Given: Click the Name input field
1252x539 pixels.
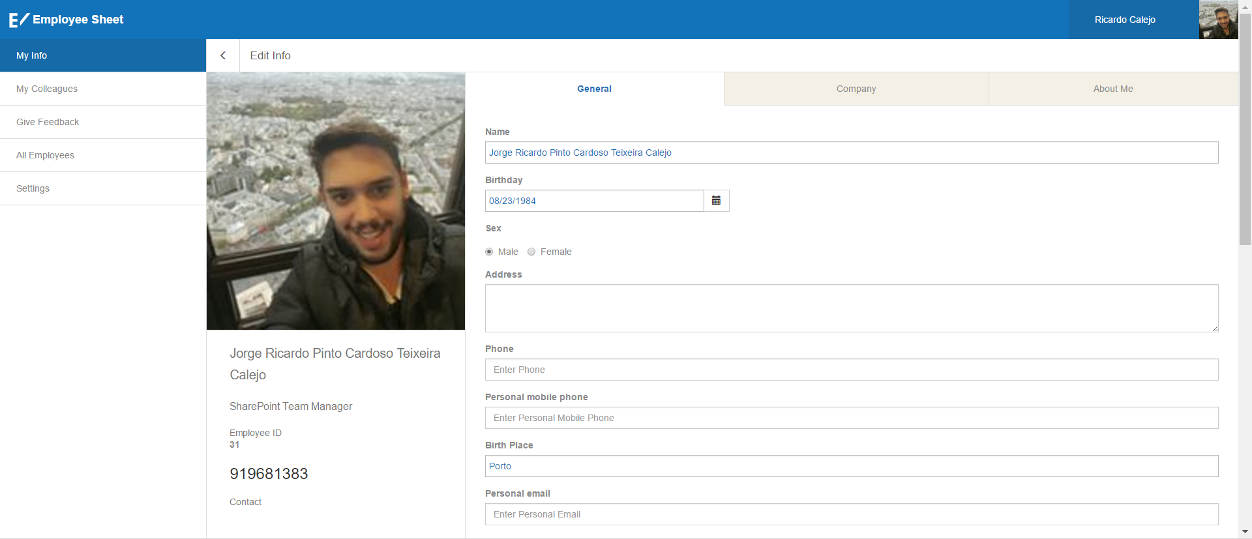Looking at the screenshot, I should tap(852, 153).
